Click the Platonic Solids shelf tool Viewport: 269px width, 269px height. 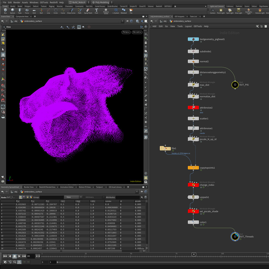tap(106, 11)
